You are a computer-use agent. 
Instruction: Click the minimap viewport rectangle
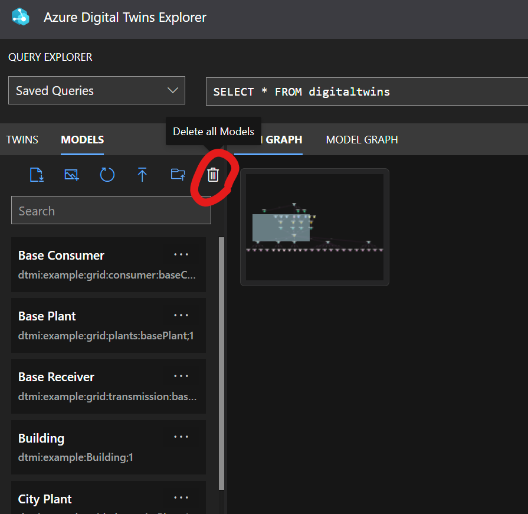(281, 228)
